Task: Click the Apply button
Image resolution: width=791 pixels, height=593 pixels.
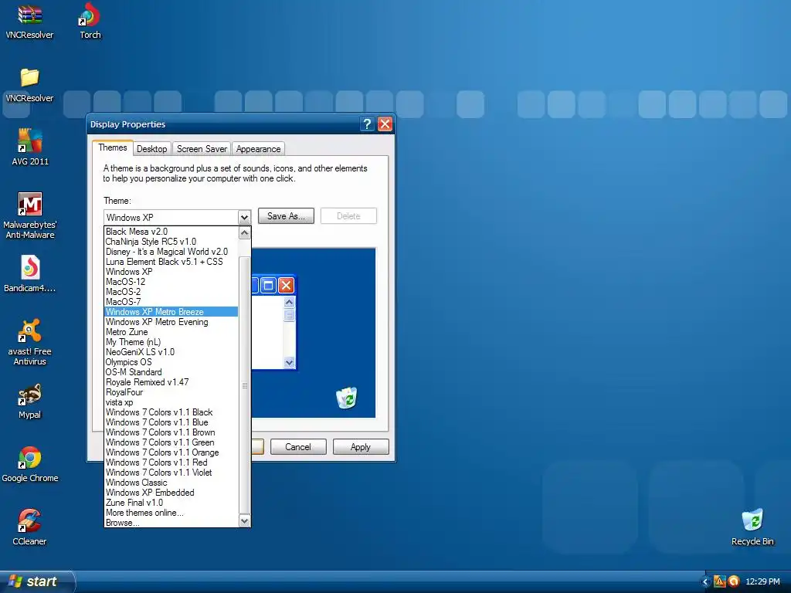Action: (x=361, y=447)
